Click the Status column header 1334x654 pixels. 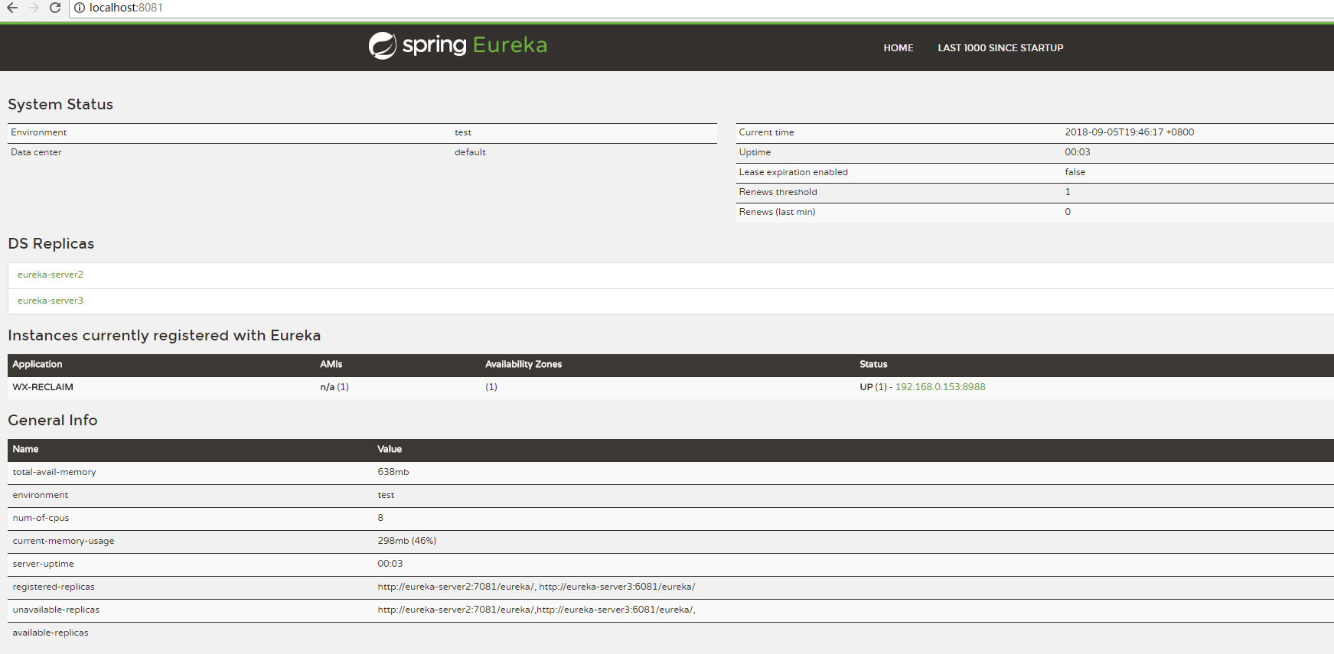(x=873, y=364)
